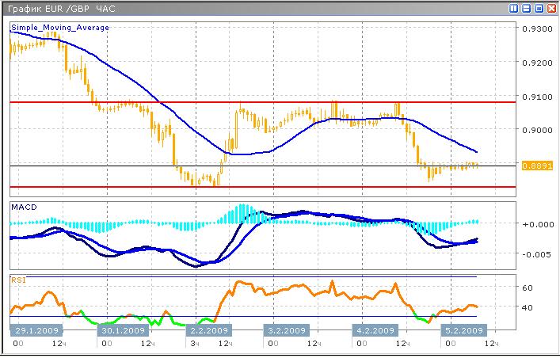Click the 30.1.2009 date marker

coord(121,330)
